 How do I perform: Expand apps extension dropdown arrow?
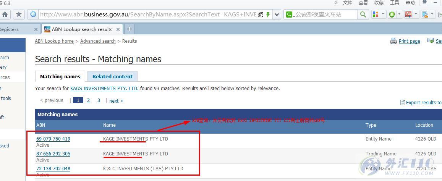click(383, 14)
